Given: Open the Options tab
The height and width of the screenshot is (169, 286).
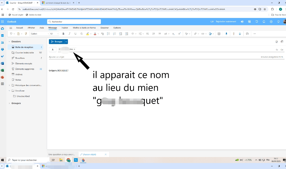Looking at the screenshot, I should pyautogui.click(x=117, y=28).
